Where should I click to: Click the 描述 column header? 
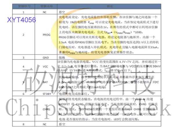pos(110,6)
